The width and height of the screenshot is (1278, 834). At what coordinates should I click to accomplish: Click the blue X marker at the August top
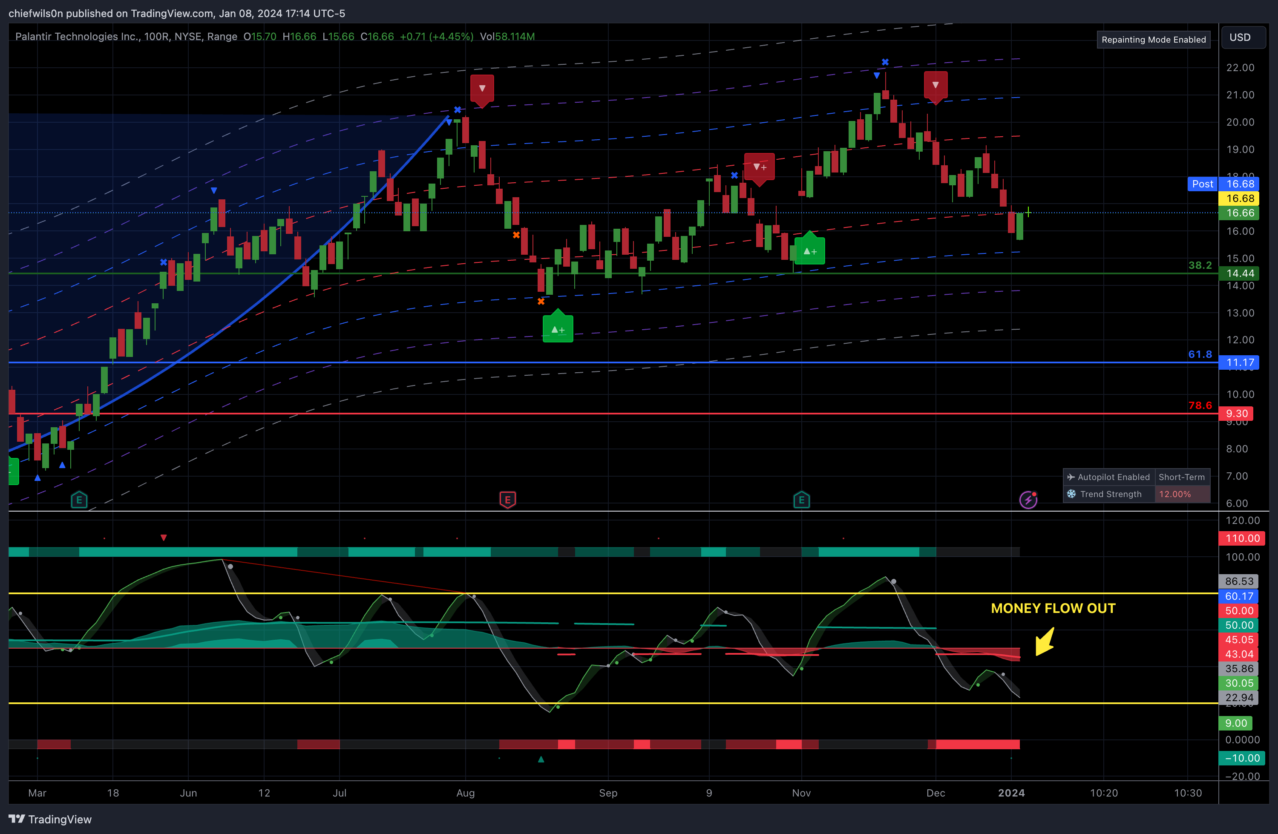[x=458, y=110]
